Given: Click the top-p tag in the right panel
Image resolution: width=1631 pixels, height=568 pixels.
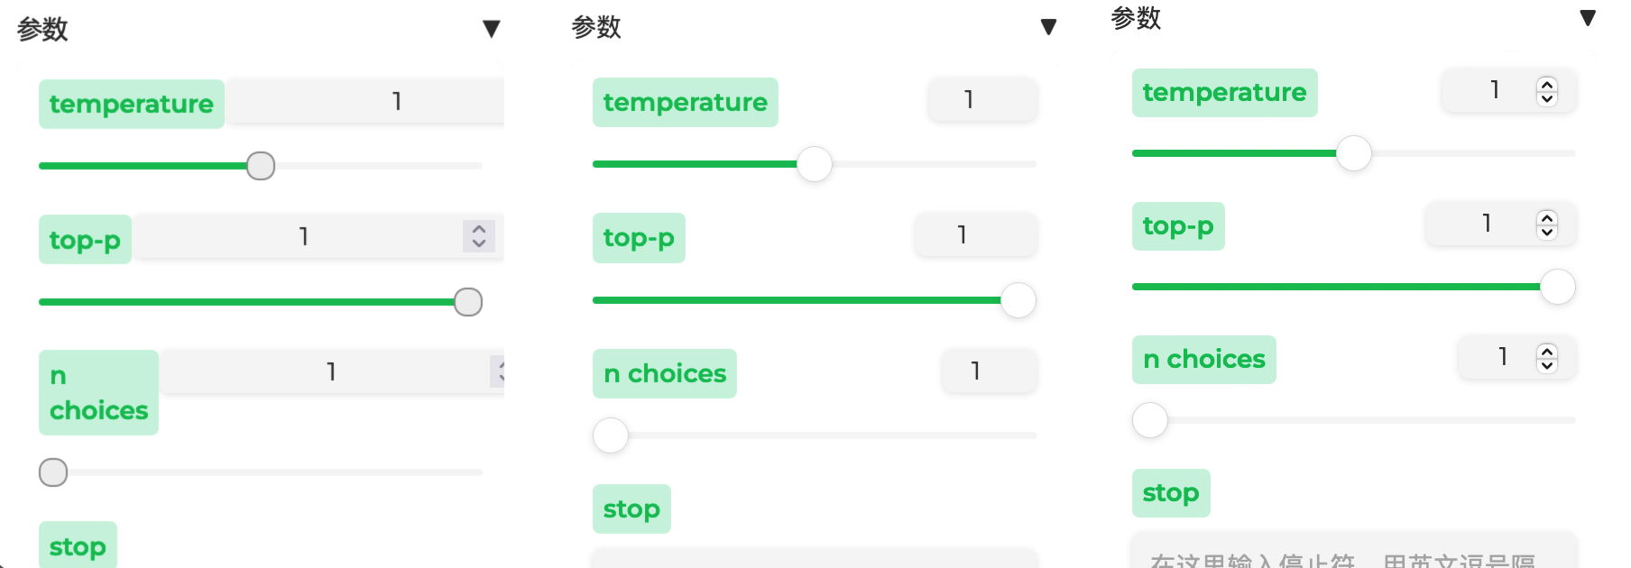Looking at the screenshot, I should (1177, 226).
